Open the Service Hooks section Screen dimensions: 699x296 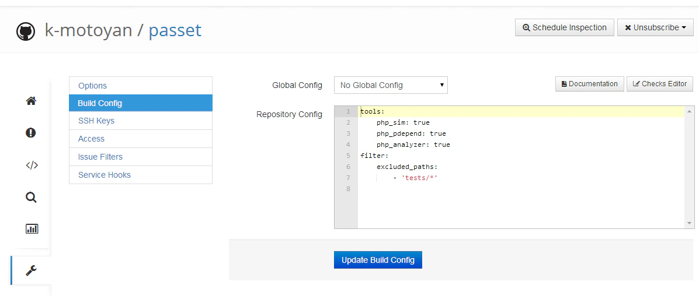click(x=140, y=175)
